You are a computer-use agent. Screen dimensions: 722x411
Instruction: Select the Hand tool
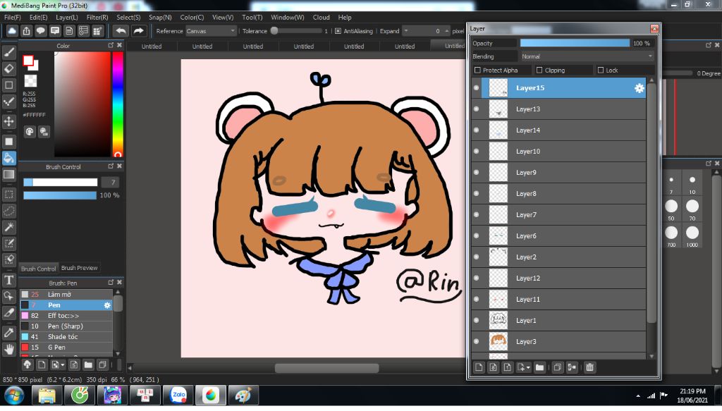pyautogui.click(x=9, y=348)
